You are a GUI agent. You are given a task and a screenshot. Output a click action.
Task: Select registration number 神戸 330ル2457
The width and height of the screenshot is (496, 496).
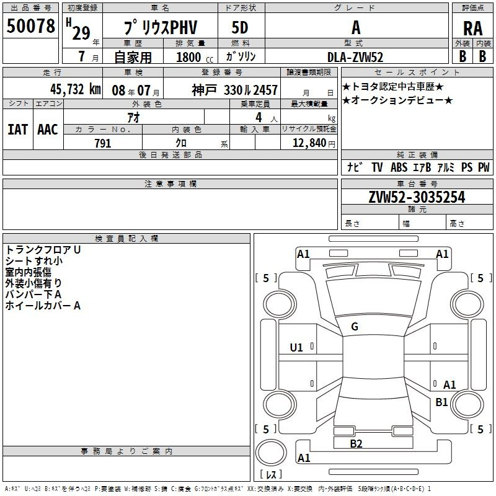coord(235,90)
